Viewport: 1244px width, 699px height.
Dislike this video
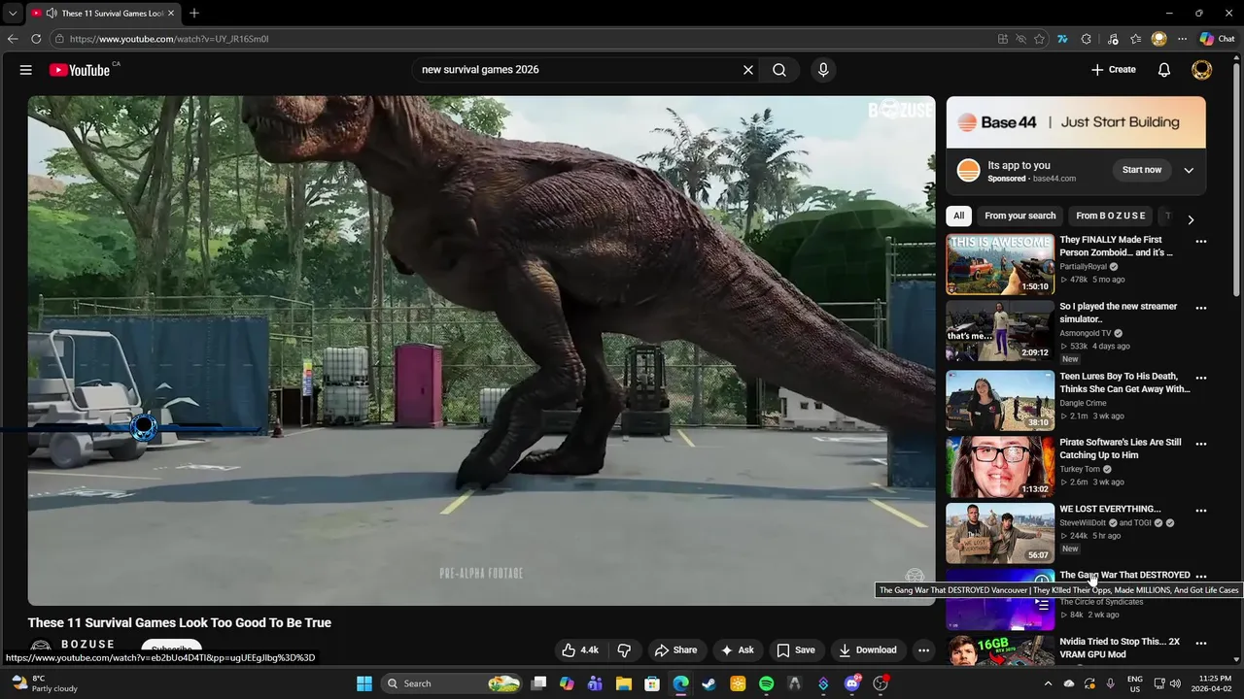[625, 650]
